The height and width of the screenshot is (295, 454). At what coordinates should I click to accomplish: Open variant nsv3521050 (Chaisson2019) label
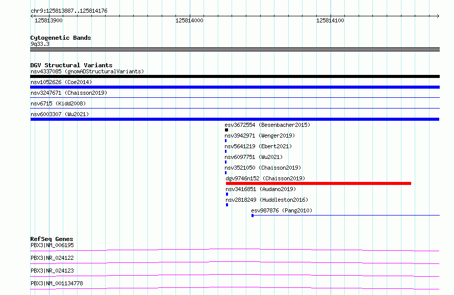click(x=263, y=168)
